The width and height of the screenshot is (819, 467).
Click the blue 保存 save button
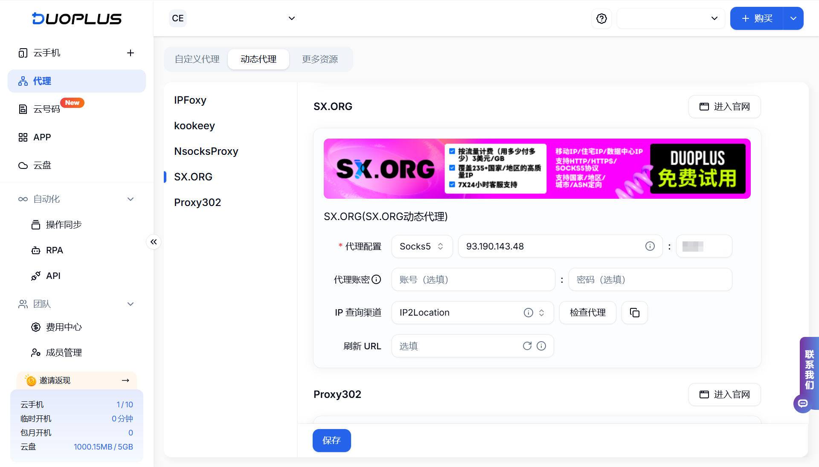click(331, 441)
